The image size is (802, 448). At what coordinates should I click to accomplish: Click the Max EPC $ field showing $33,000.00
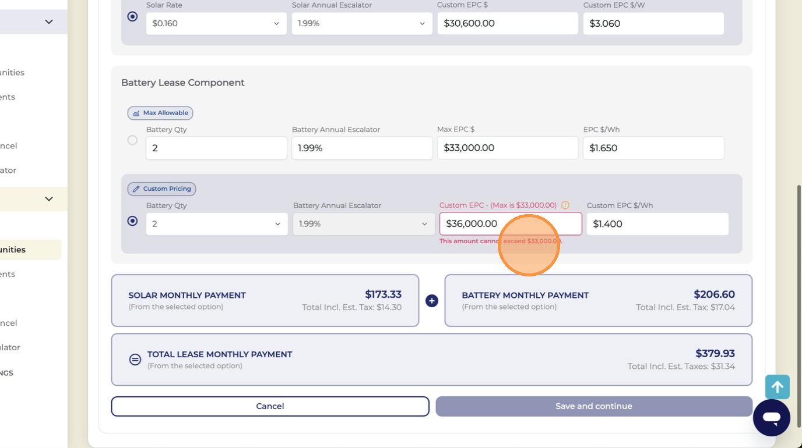pos(508,148)
